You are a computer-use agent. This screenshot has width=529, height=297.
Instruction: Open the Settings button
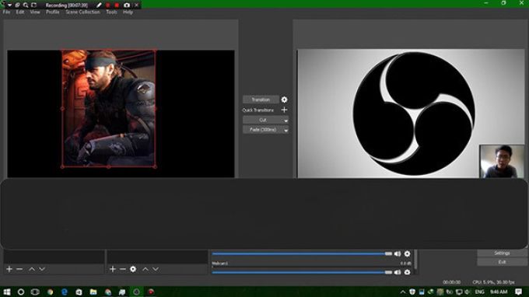502,253
